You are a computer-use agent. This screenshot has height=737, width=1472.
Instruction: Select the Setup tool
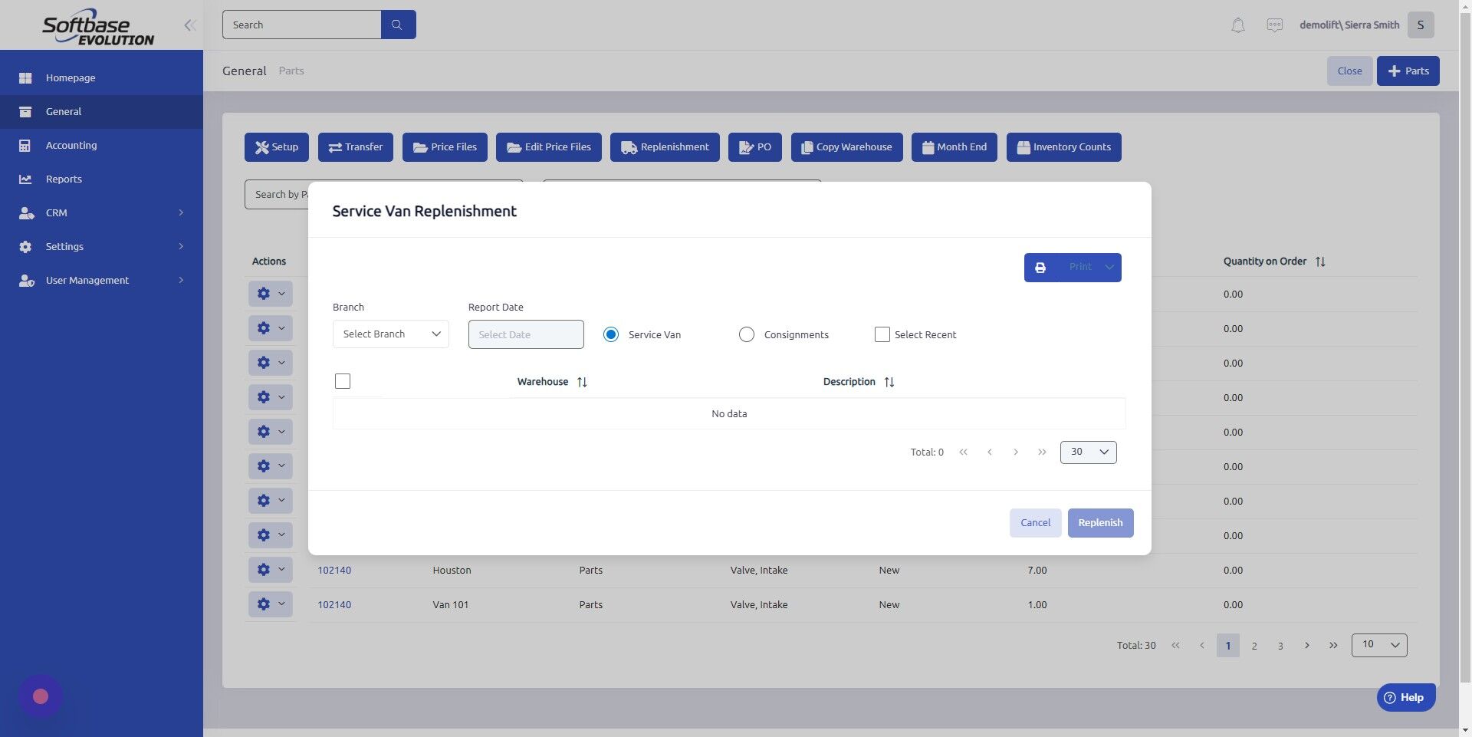pyautogui.click(x=276, y=146)
